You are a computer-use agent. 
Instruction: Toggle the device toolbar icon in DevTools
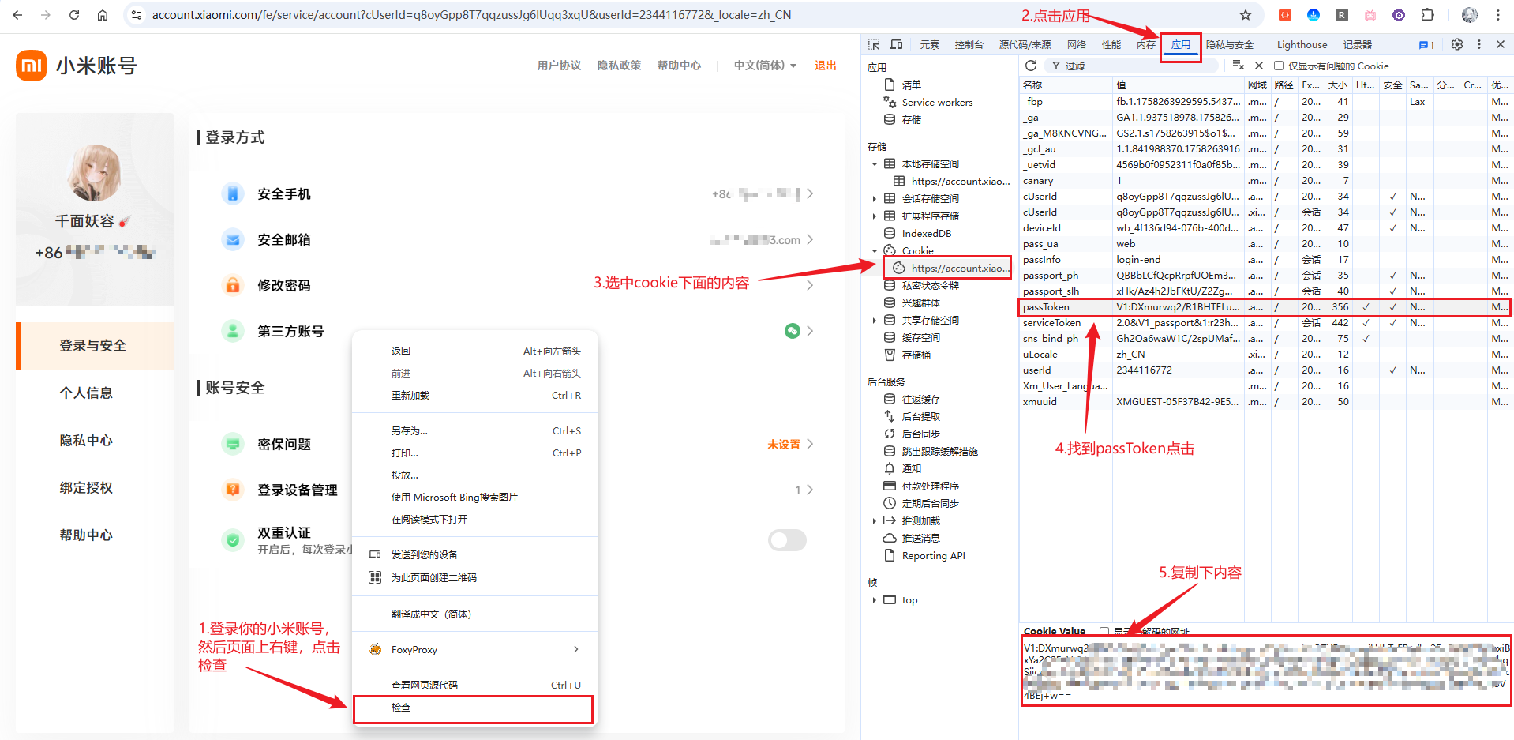pyautogui.click(x=896, y=45)
